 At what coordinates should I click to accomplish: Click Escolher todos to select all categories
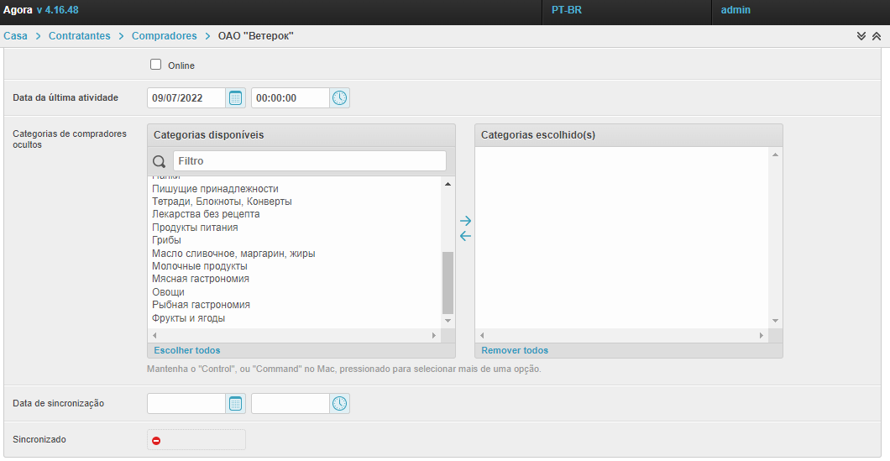point(186,350)
